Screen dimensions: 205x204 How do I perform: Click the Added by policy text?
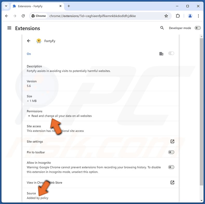tap(38, 198)
